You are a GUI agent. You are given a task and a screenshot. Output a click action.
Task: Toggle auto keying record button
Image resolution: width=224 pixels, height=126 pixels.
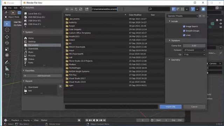(x=79, y=120)
